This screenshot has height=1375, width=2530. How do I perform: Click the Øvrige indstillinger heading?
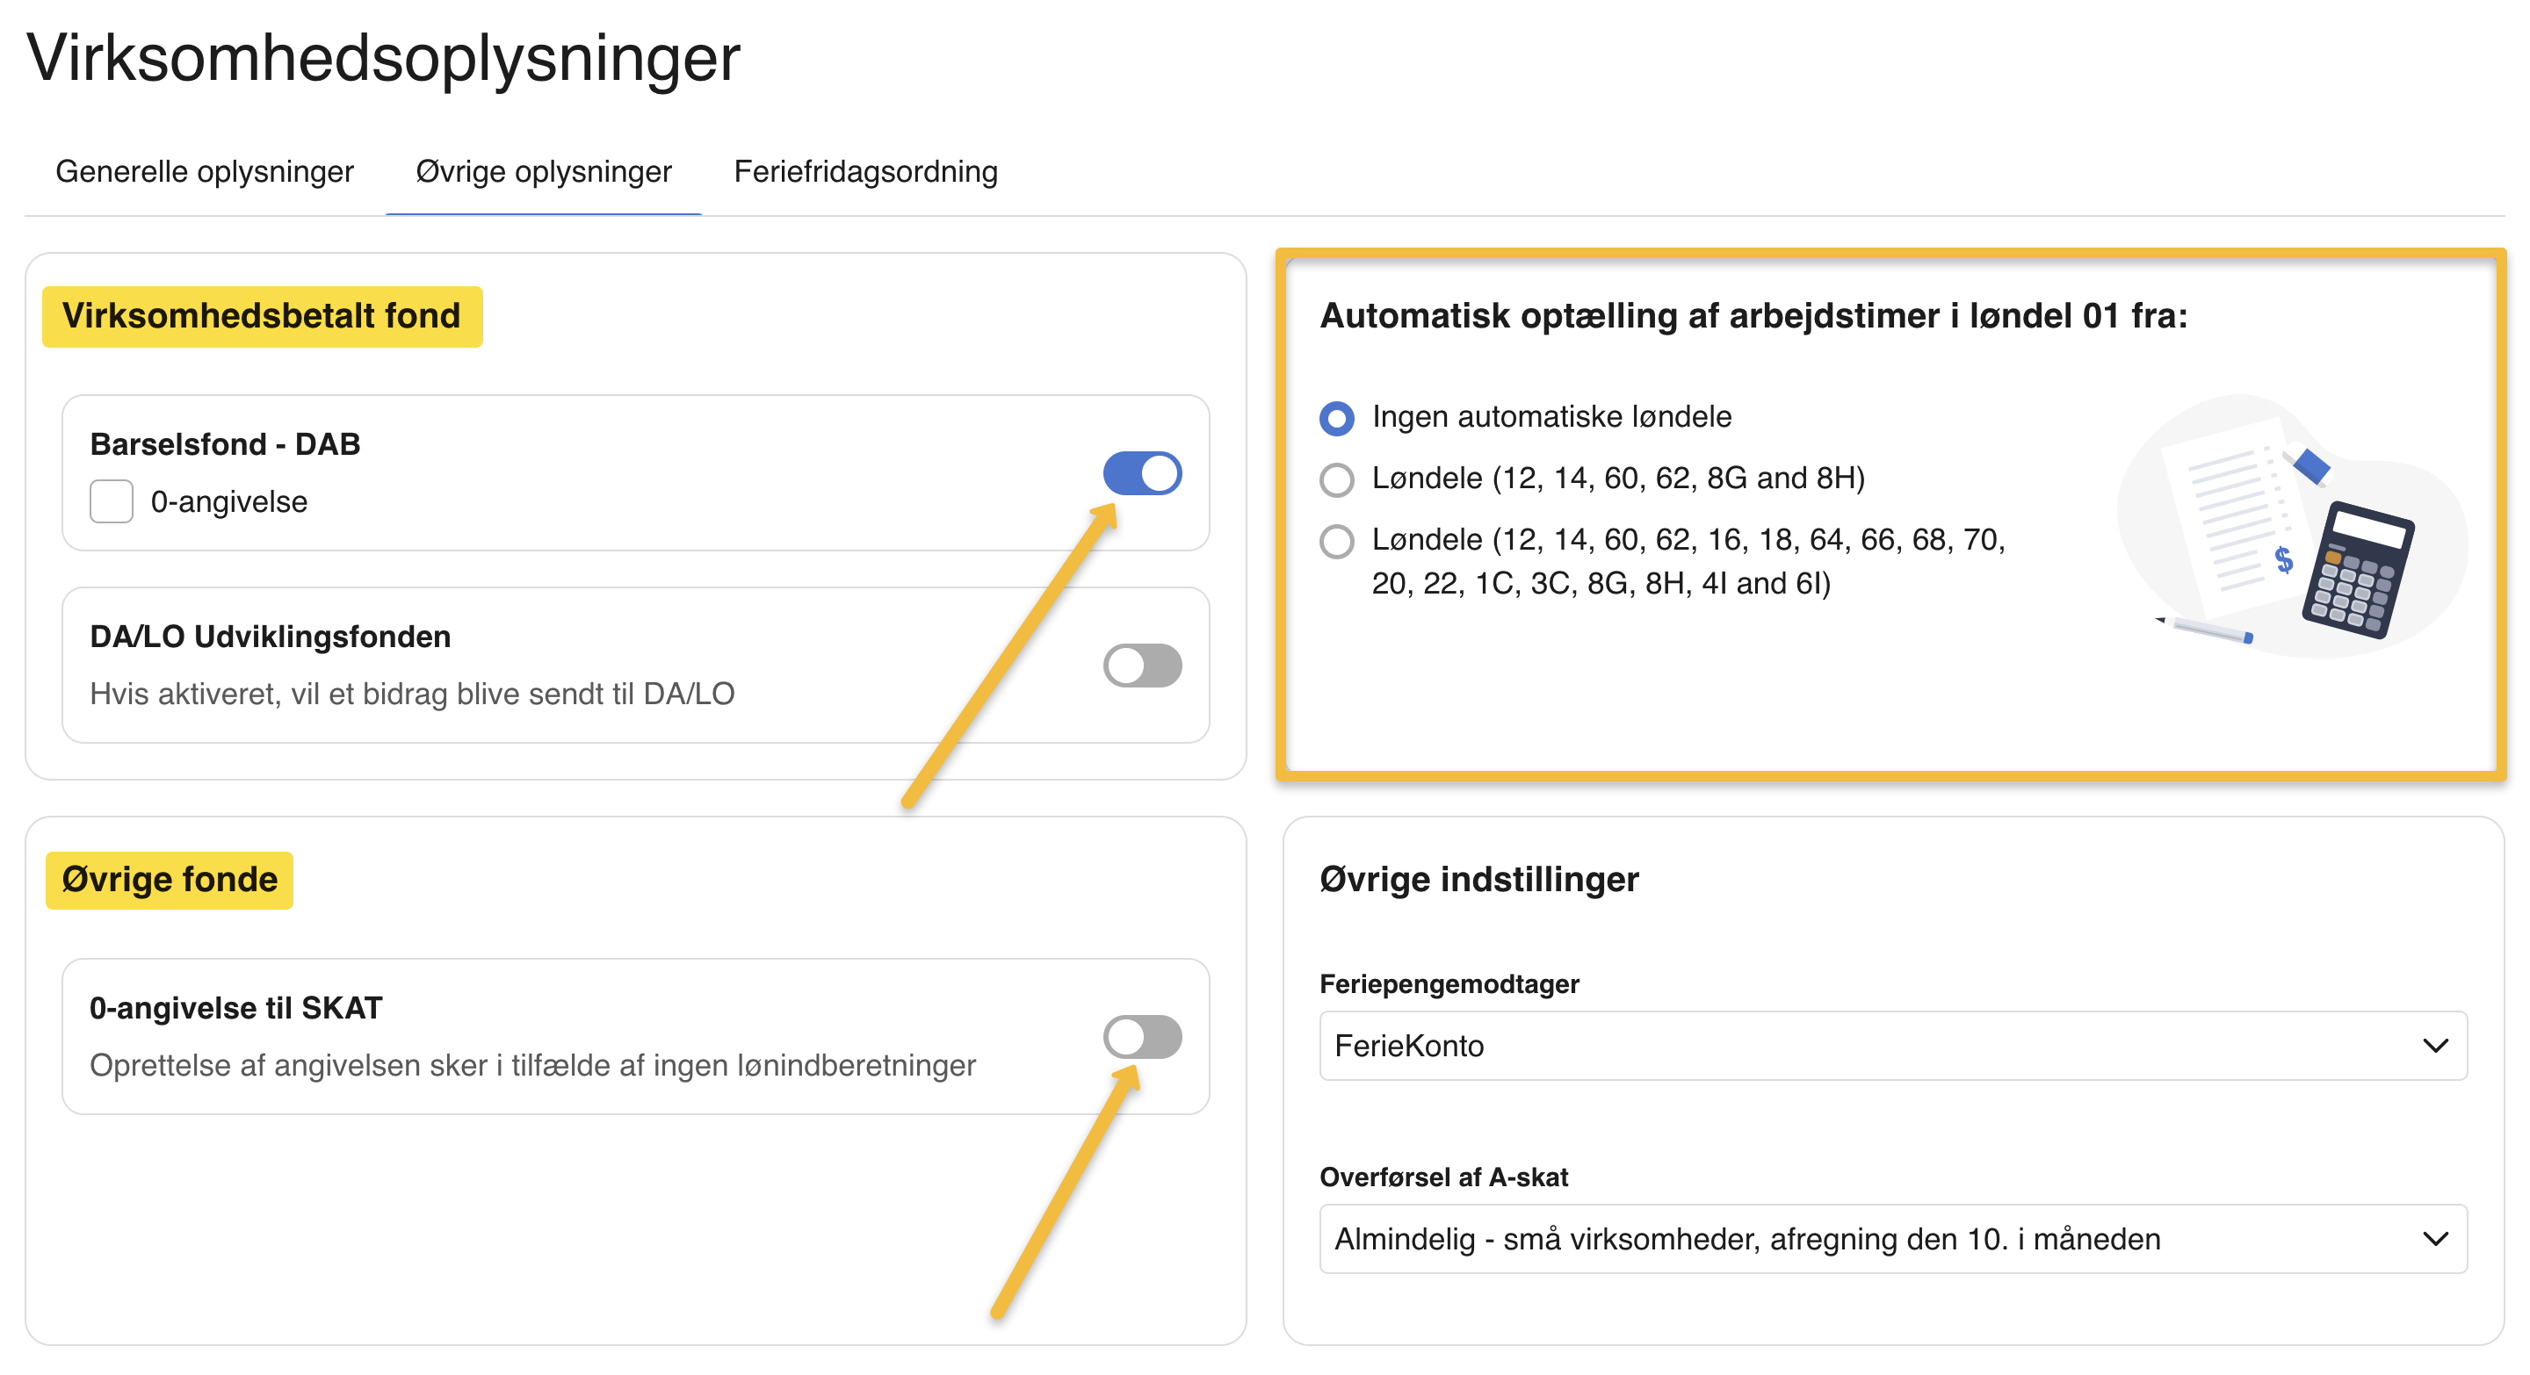point(1478,880)
